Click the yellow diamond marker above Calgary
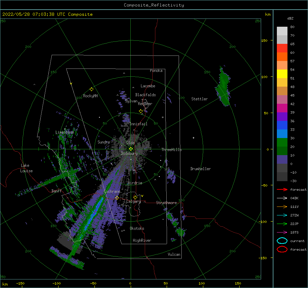 [135, 197]
